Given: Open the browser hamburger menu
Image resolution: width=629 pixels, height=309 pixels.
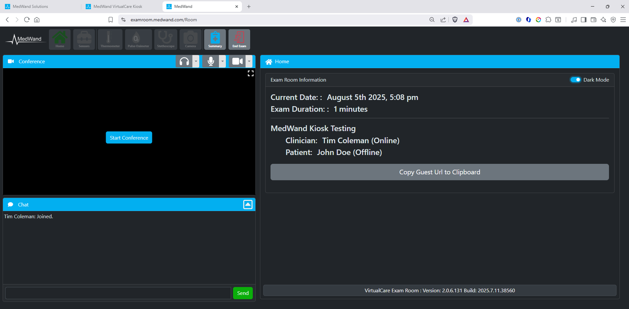Looking at the screenshot, I should pyautogui.click(x=623, y=20).
